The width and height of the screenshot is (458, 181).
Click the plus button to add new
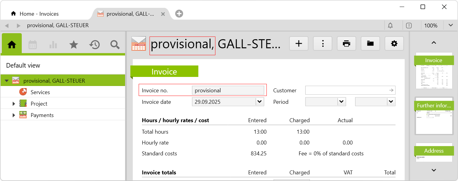298,44
